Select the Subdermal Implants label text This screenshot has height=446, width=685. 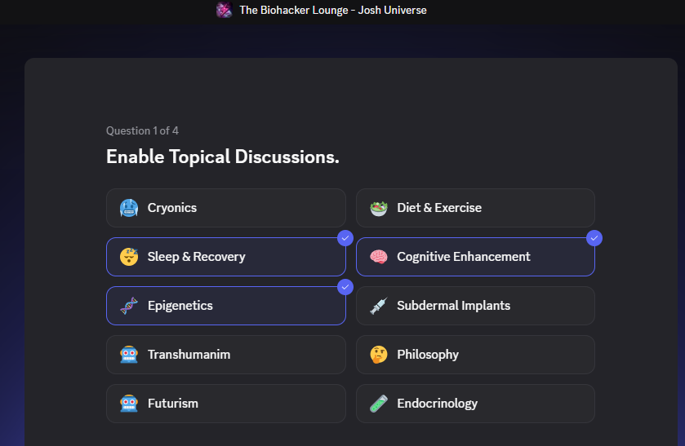pos(453,306)
